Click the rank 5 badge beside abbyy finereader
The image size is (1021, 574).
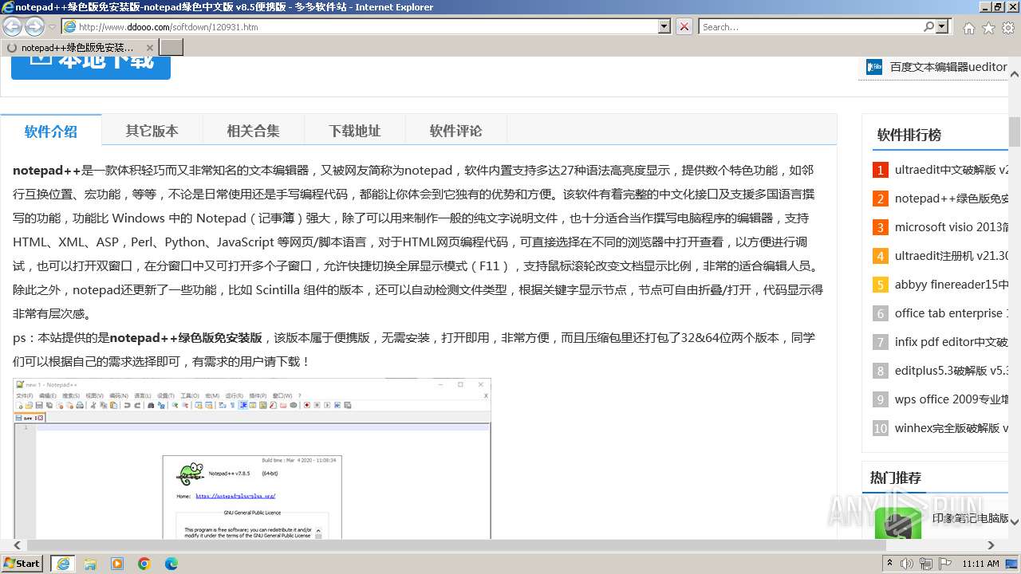[x=880, y=285]
